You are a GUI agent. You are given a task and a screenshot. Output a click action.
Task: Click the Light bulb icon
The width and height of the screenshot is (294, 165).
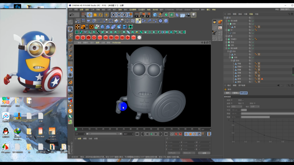194,15
